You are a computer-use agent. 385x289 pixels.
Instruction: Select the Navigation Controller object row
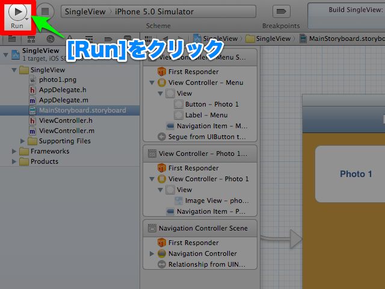(x=197, y=253)
